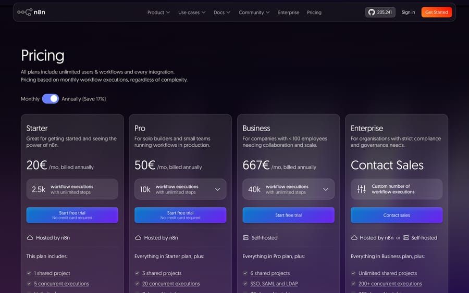Click the checkmark beside 200+ concurrent executions
The height and width of the screenshot is (293, 469).
click(x=353, y=284)
